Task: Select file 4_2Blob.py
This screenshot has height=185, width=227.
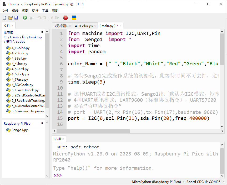Action: click(x=20, y=53)
